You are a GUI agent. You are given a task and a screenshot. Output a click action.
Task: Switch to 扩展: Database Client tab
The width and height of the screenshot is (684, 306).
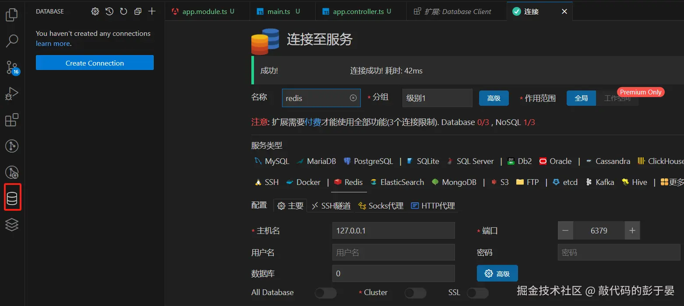click(x=457, y=12)
